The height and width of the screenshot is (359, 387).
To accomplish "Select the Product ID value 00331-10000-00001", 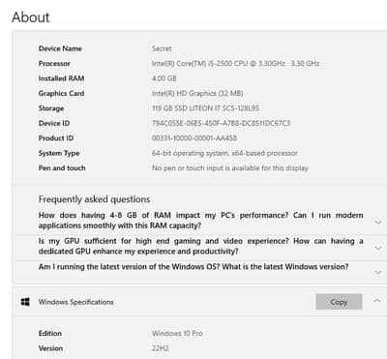I will tap(194, 138).
